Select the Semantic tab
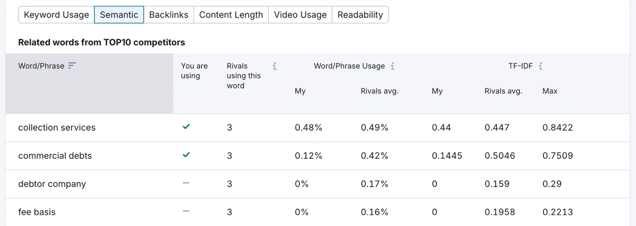Image resolution: width=636 pixels, height=226 pixels. pos(119,15)
